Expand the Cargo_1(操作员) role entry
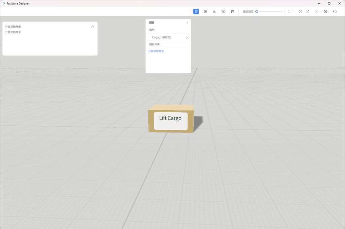Image resolution: width=345 pixels, height=229 pixels. (187, 38)
